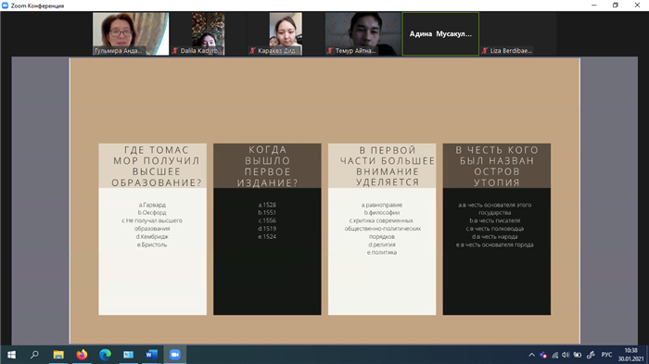Select Темур Айтна video thumbnail
Screen dimensions: 649x364
[x=363, y=33]
